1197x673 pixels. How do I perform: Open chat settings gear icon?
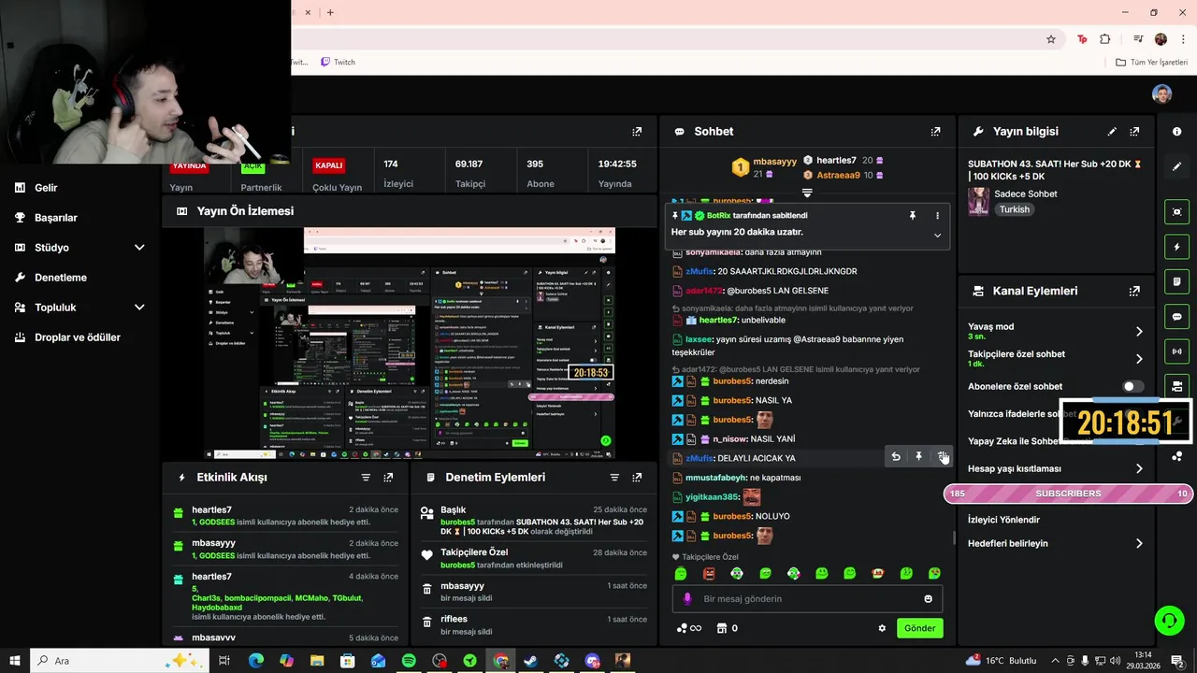pos(882,628)
